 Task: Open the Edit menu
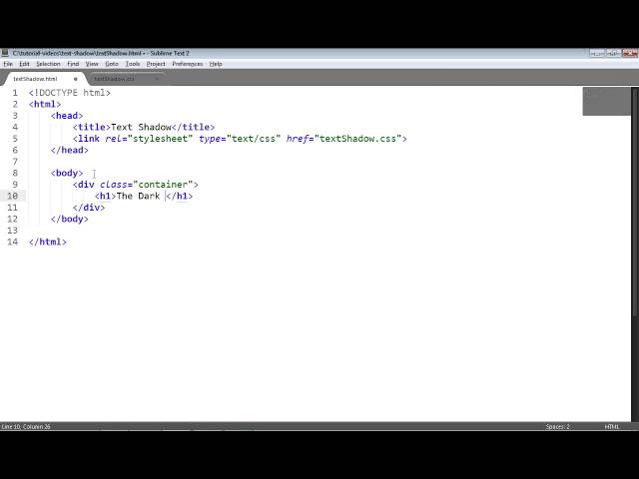pyautogui.click(x=24, y=64)
